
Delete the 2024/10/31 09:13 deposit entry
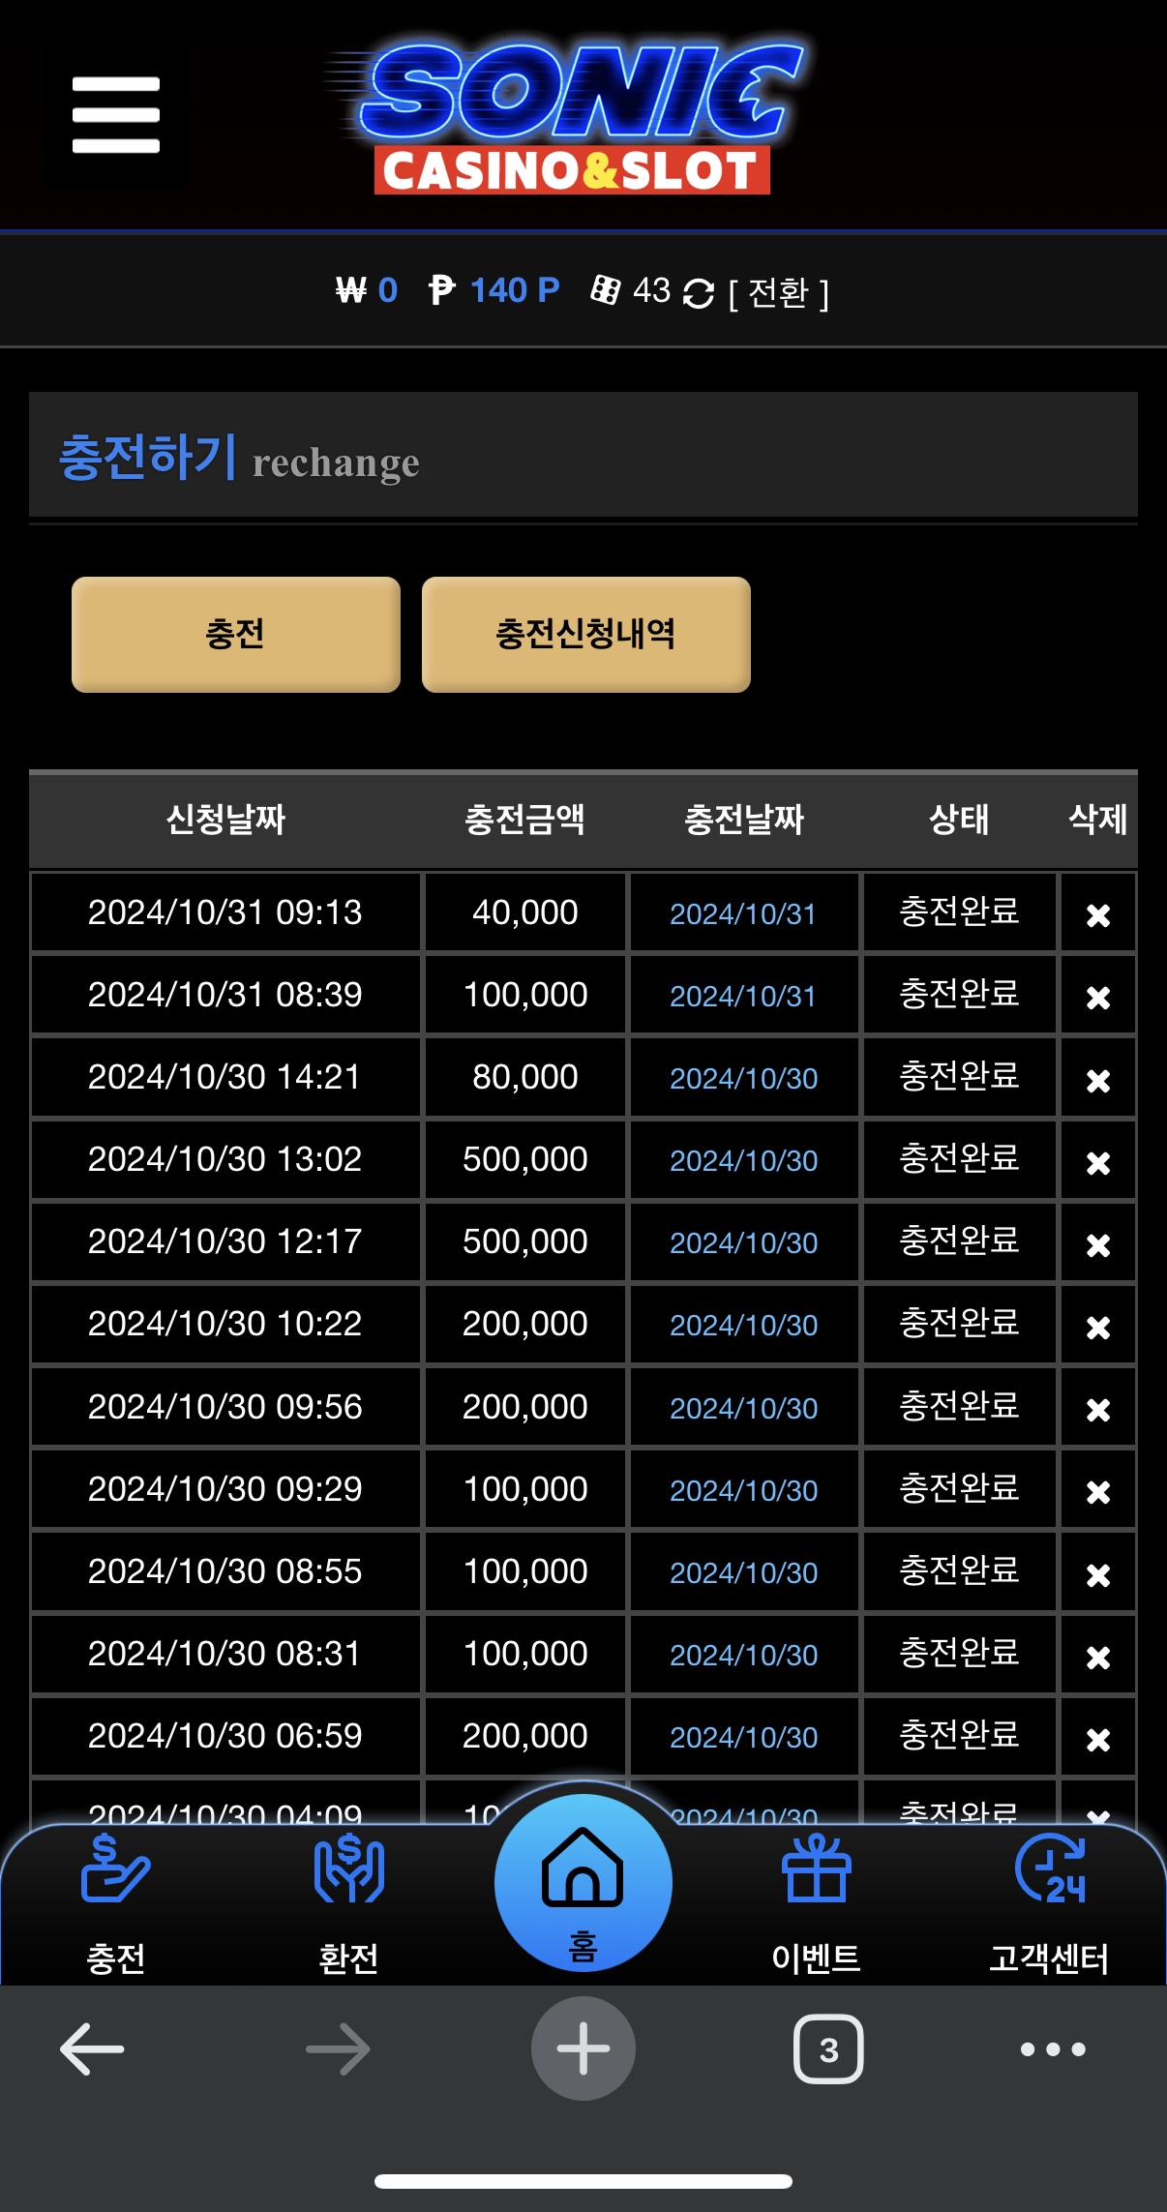tap(1098, 914)
